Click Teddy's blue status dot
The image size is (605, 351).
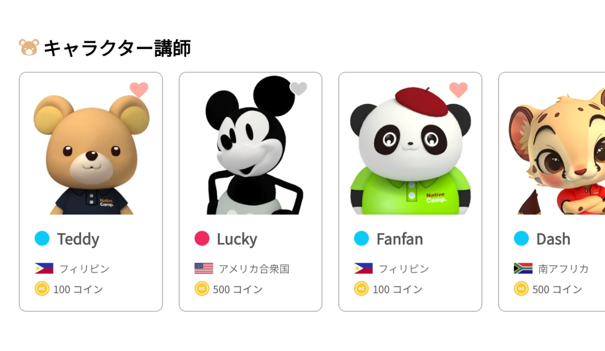(x=42, y=239)
